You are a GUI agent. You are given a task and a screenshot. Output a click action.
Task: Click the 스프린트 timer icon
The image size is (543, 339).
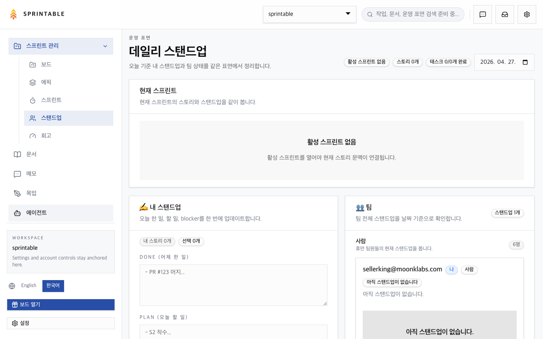[x=33, y=100]
